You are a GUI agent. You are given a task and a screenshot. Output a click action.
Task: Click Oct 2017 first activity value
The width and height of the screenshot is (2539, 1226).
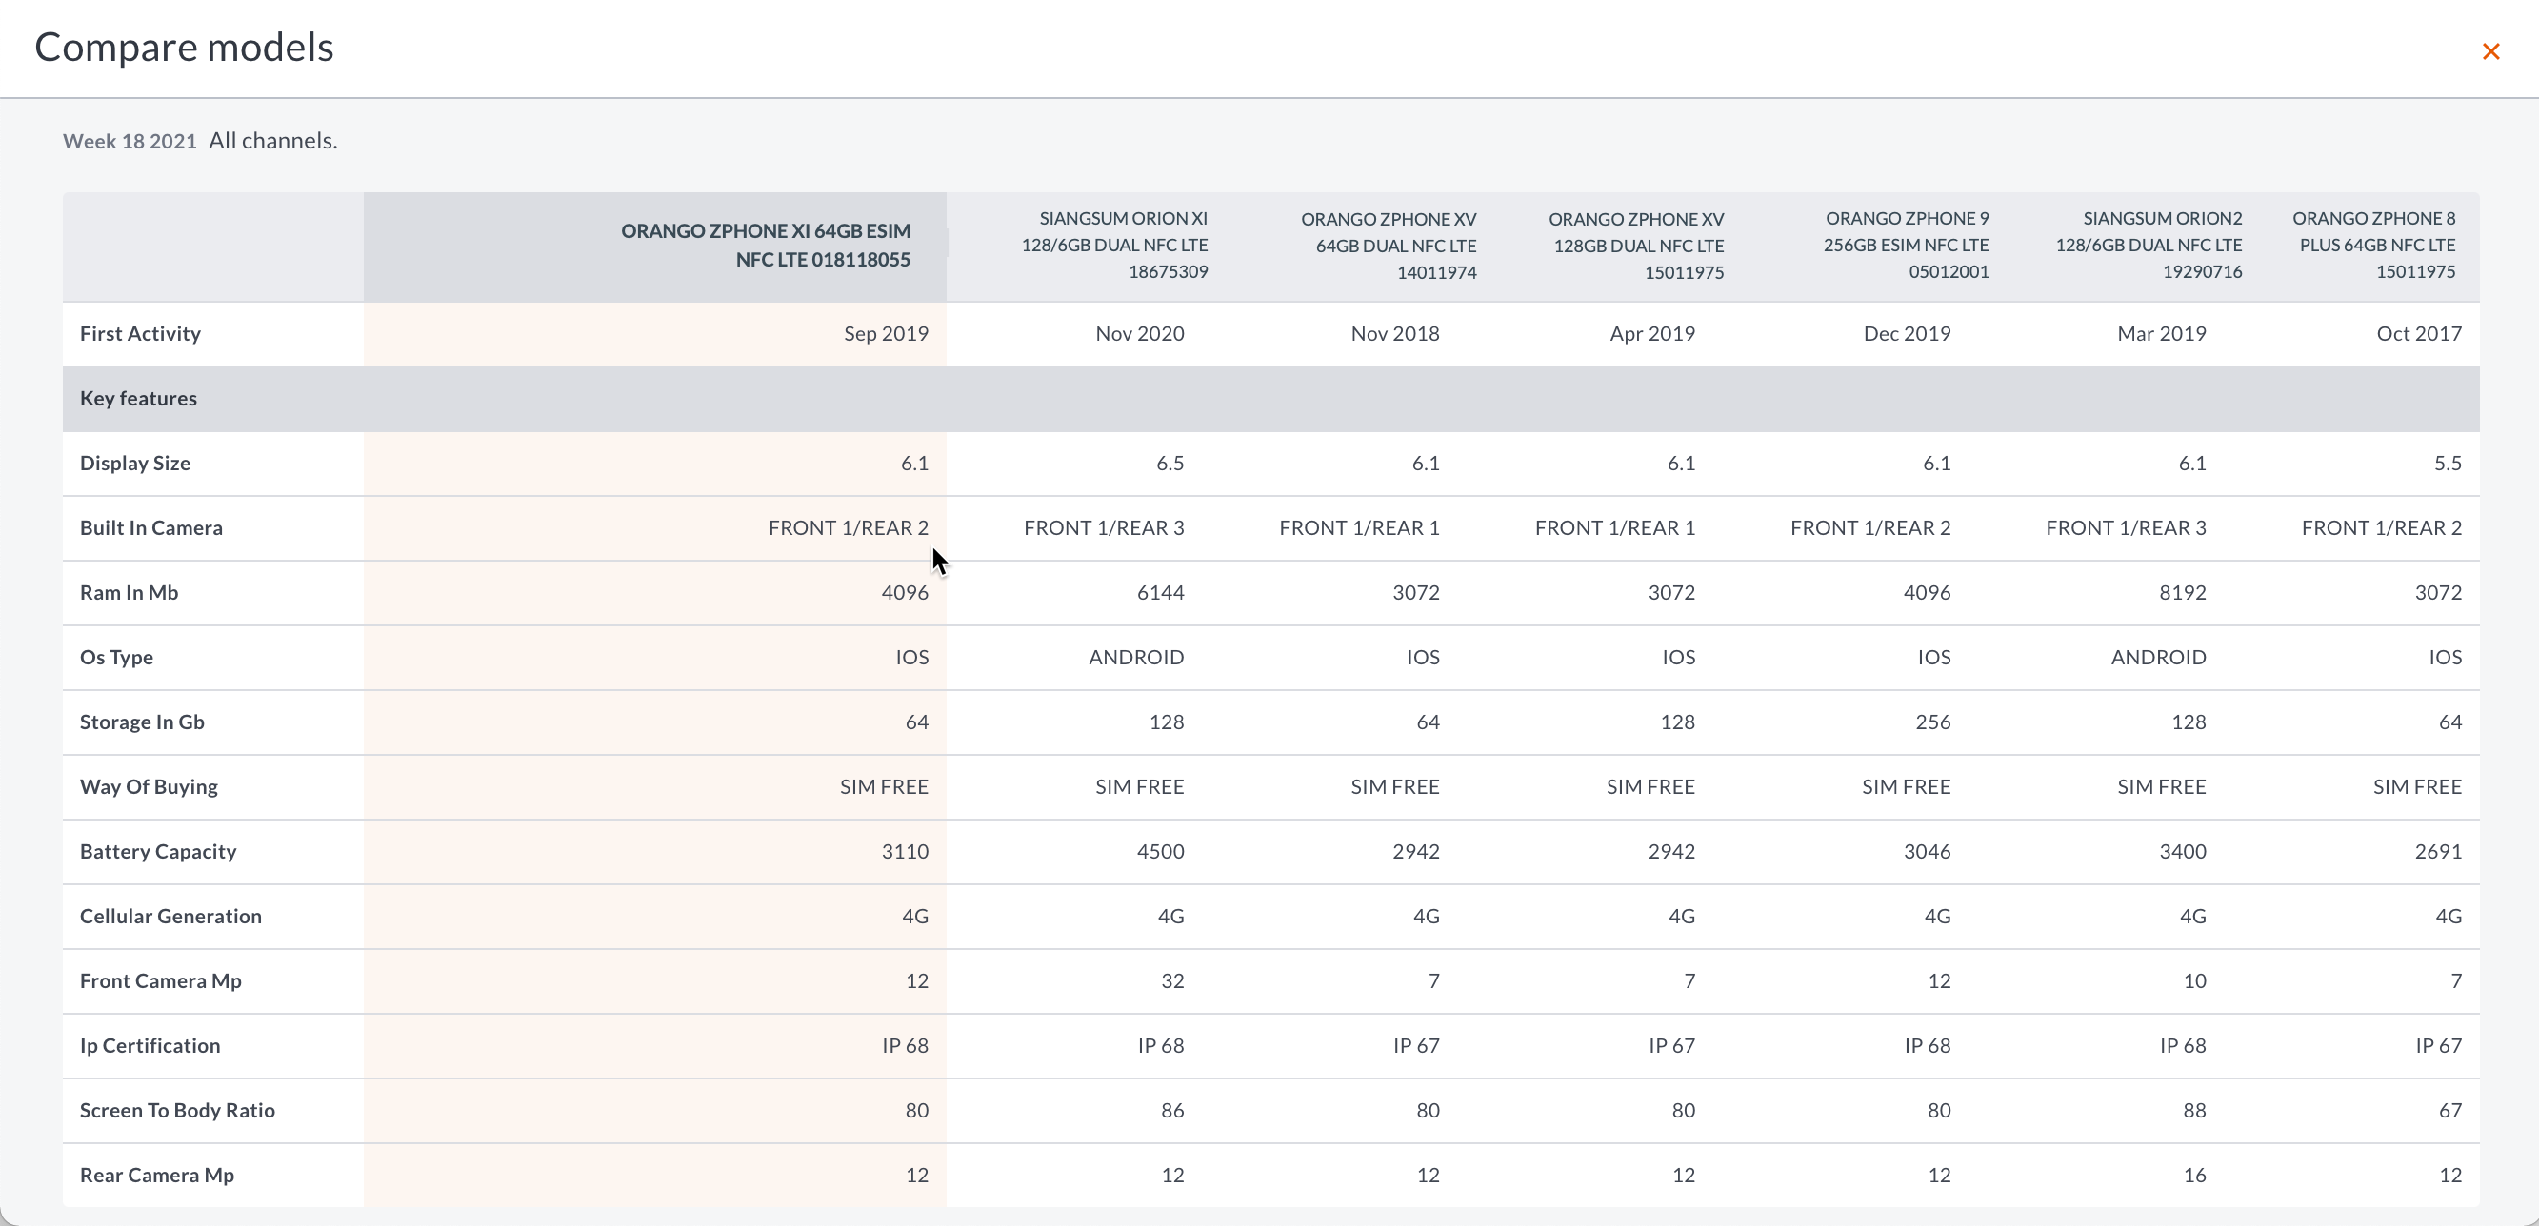click(x=2419, y=334)
